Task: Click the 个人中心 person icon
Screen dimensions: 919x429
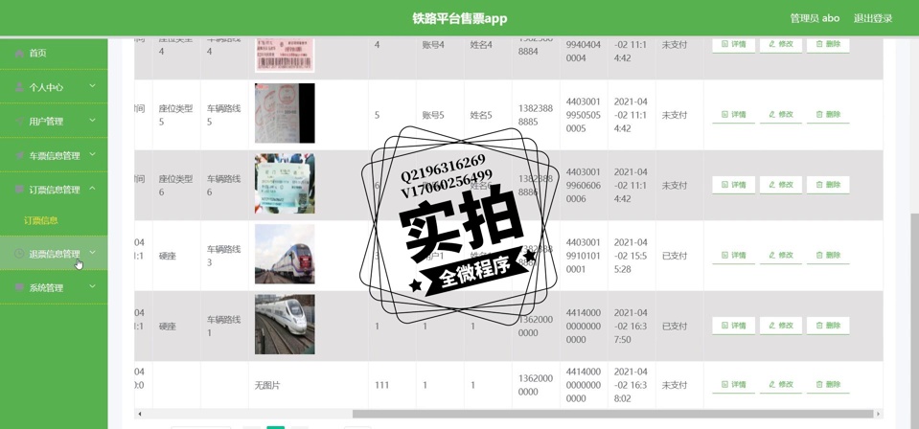Action: [x=19, y=87]
